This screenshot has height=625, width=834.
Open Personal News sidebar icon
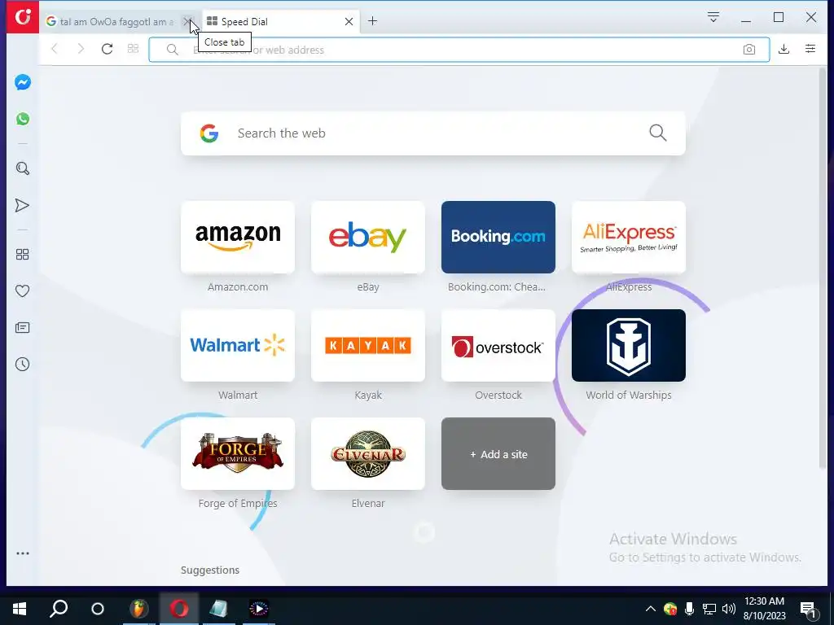tap(22, 327)
